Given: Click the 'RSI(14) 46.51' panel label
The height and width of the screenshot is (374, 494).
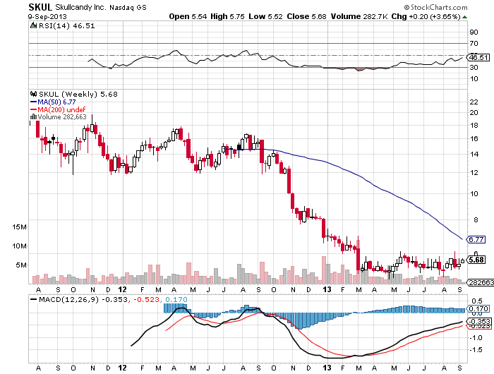Looking at the screenshot, I should pos(66,26).
